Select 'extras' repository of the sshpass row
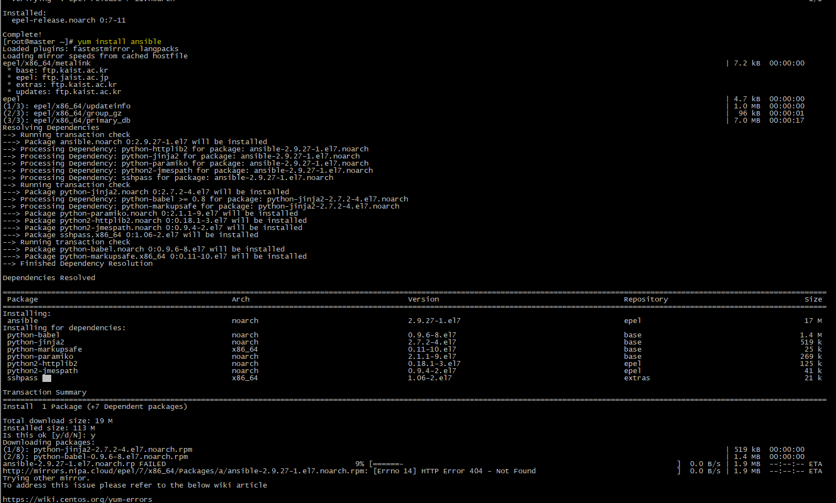836x503 pixels. pyautogui.click(x=637, y=378)
